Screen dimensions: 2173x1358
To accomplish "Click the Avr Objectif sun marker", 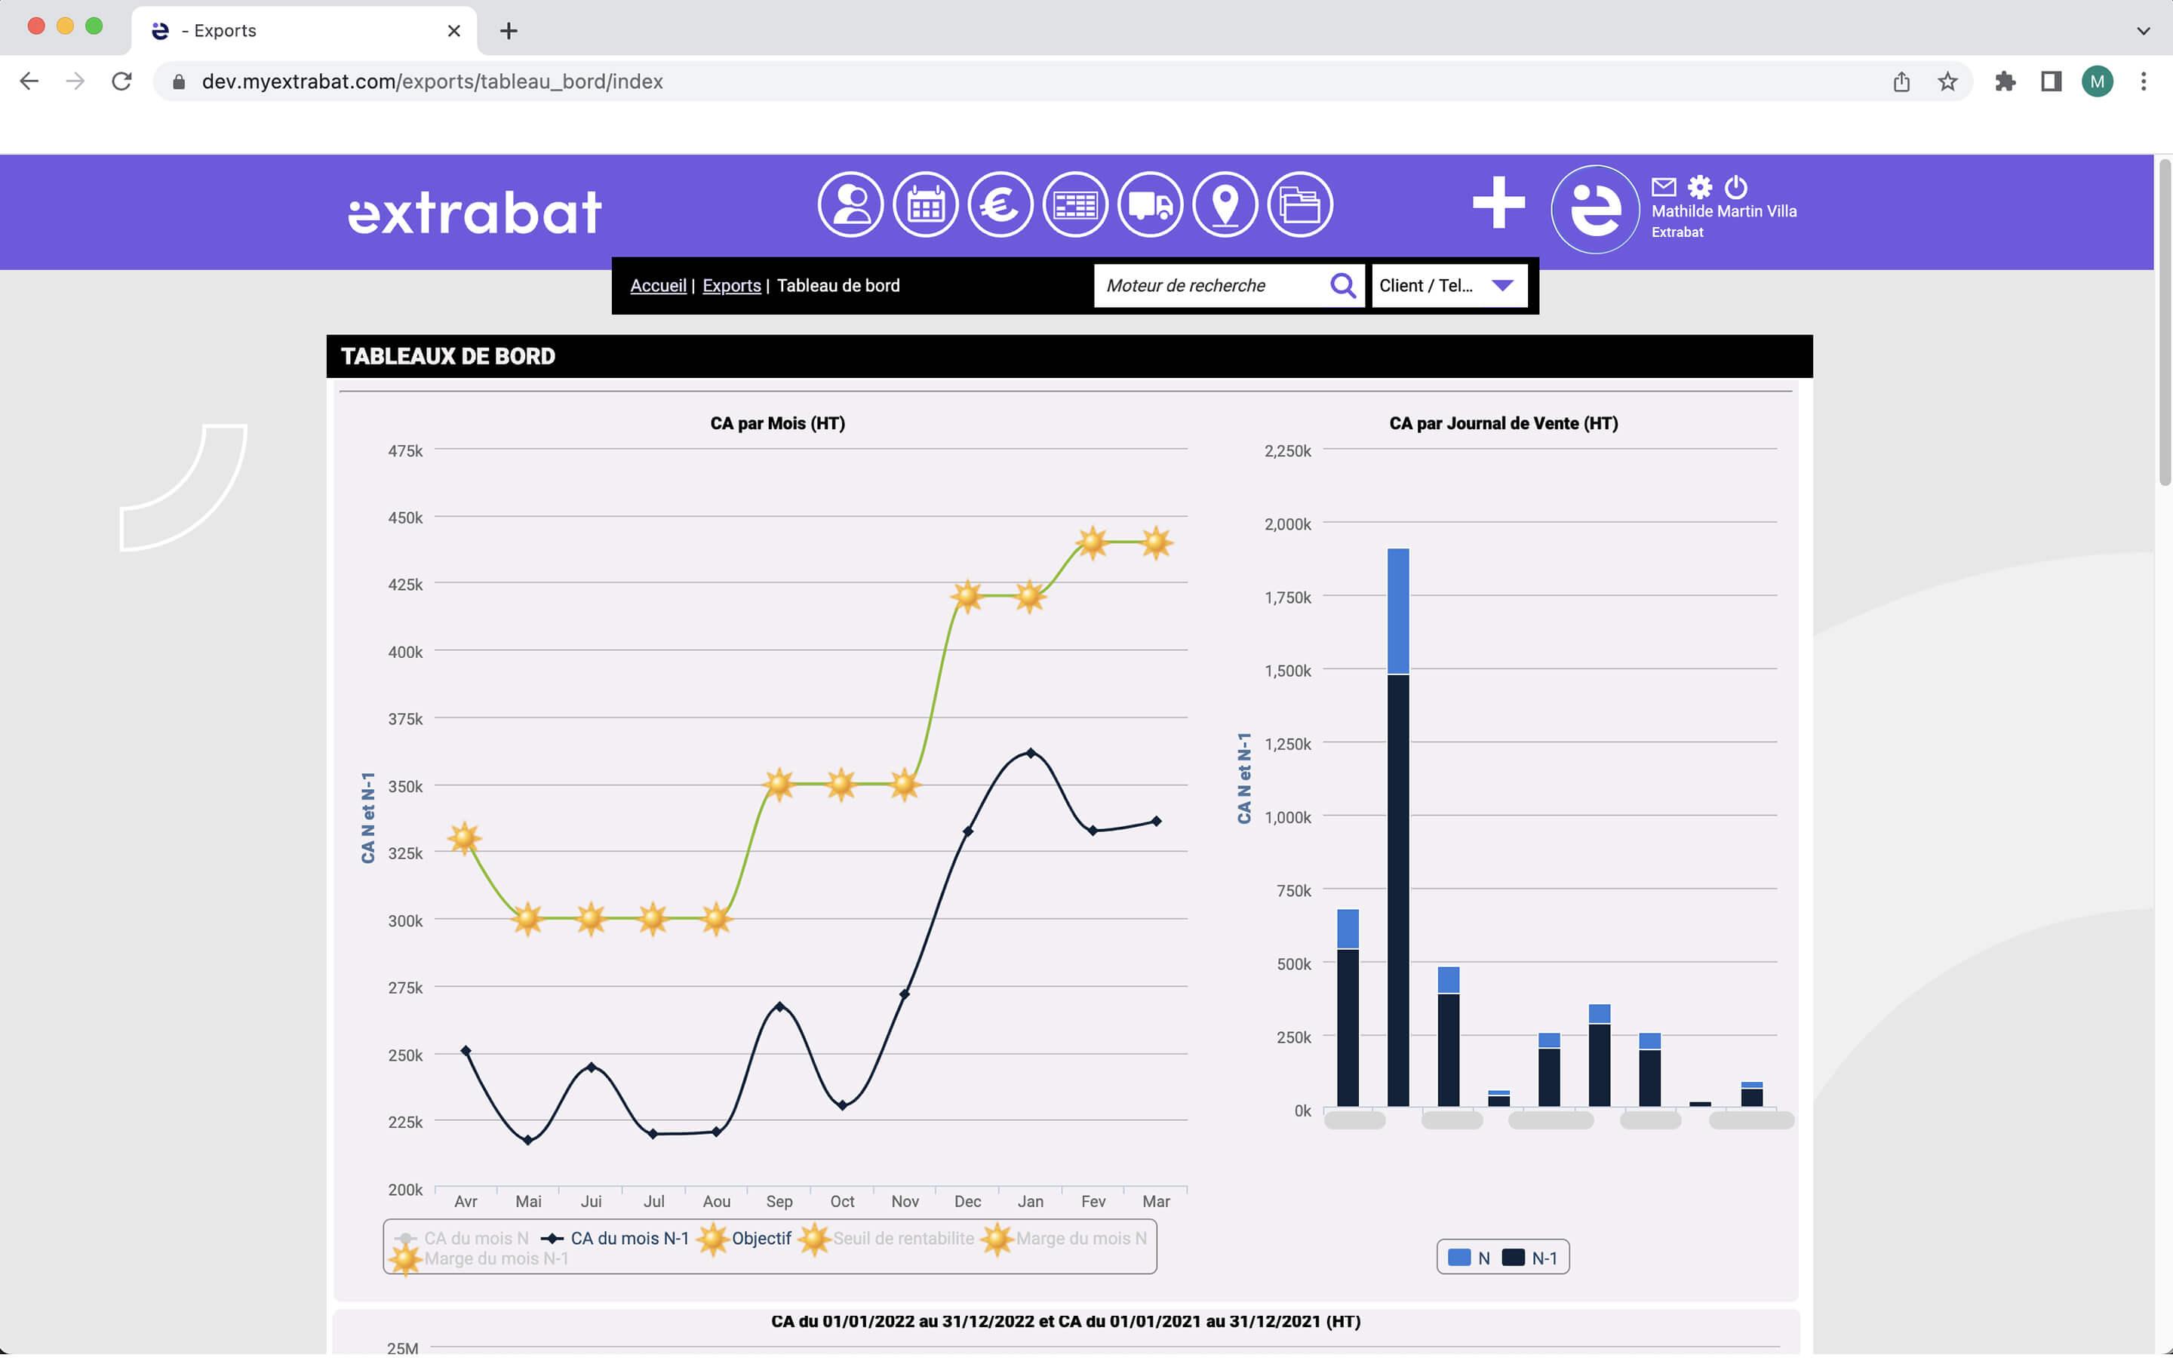I will (x=464, y=838).
